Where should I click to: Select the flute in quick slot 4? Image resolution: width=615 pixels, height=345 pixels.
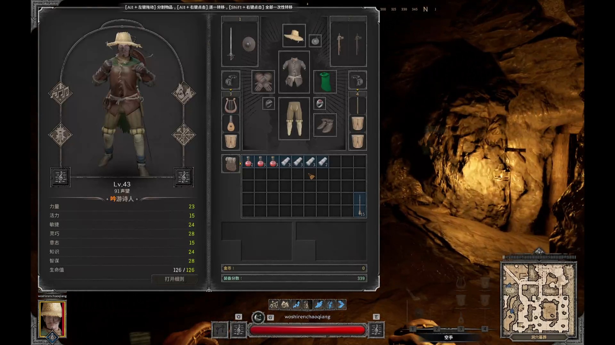pos(357,105)
